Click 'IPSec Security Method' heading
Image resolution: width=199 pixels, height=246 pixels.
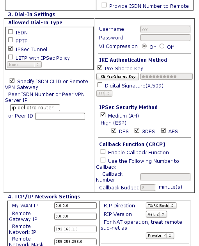coord(128,107)
